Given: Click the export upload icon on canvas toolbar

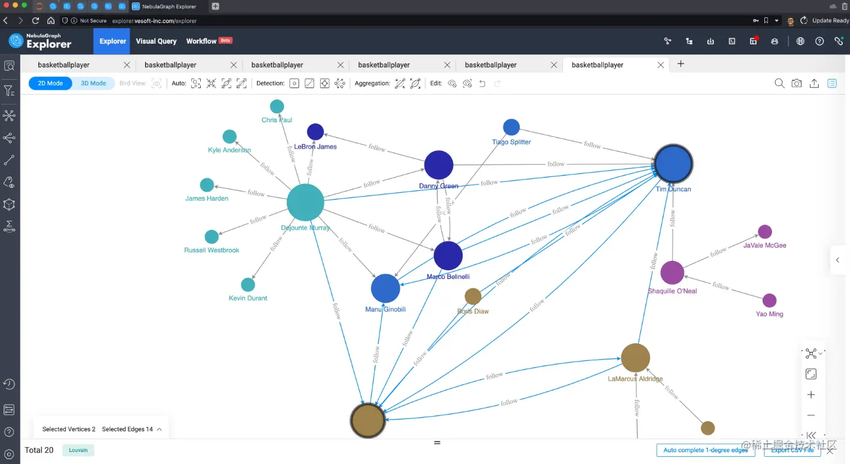Looking at the screenshot, I should [x=814, y=83].
